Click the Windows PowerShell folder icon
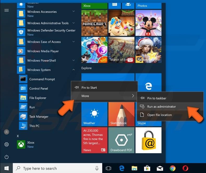The width and height of the screenshot is (206, 173). coord(21,60)
